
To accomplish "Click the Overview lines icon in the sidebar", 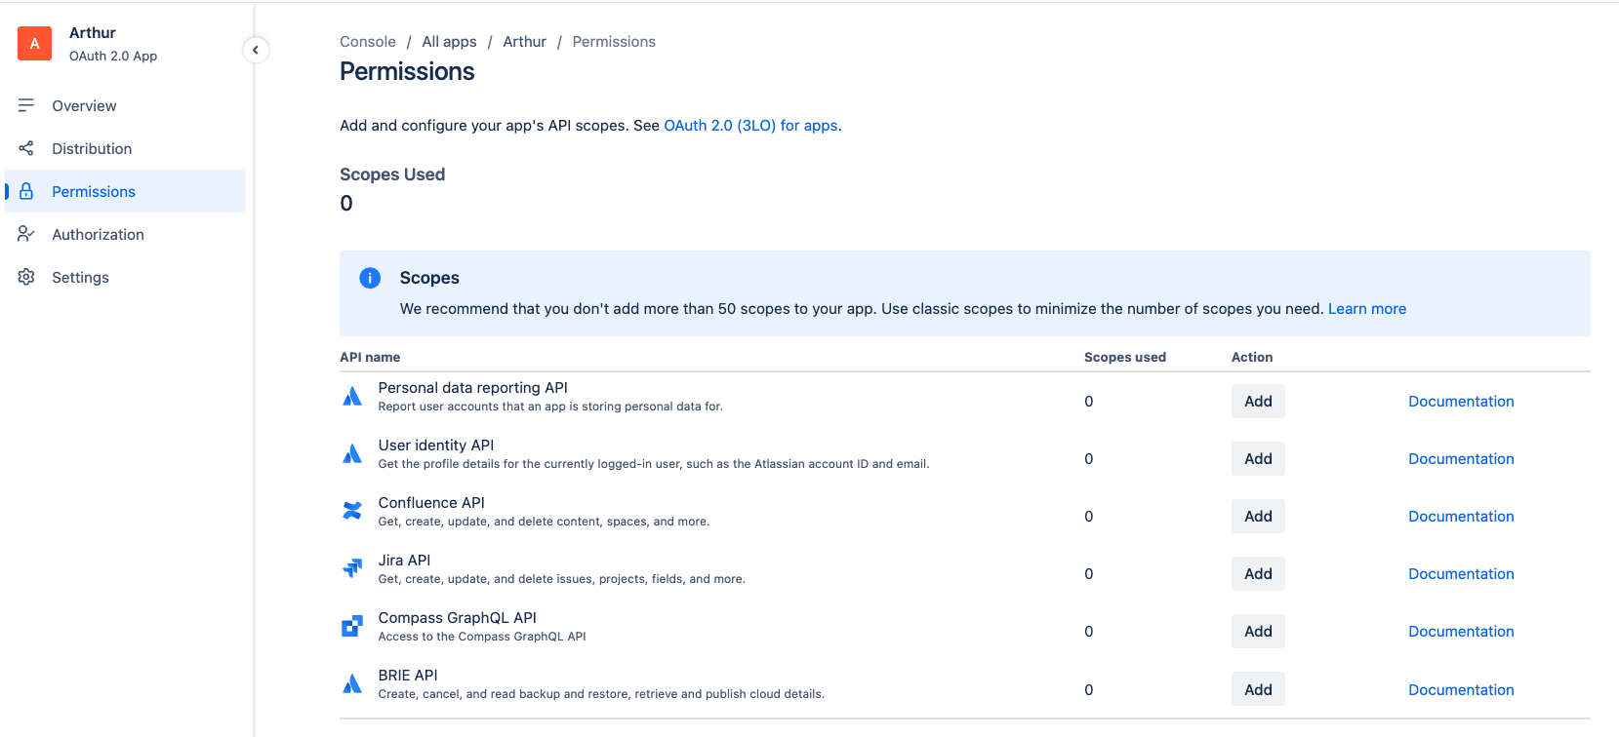I will pos(26,105).
